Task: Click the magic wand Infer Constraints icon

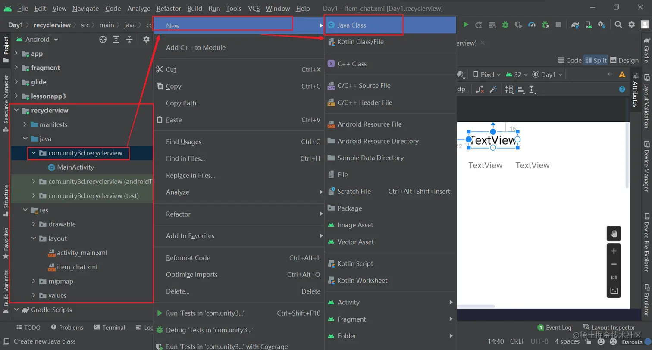Action: point(493,89)
